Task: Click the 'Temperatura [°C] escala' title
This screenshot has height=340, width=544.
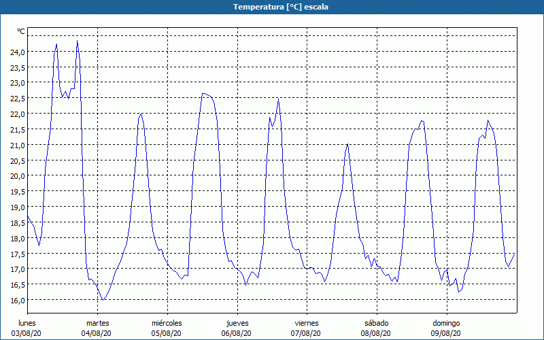Action: pyautogui.click(x=281, y=7)
